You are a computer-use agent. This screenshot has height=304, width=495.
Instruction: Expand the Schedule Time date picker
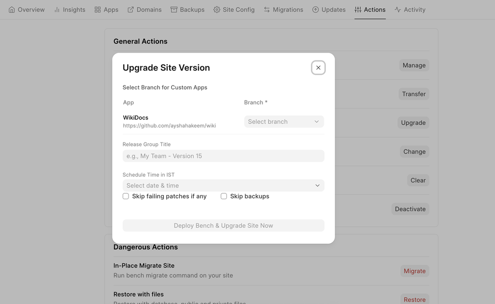(223, 186)
